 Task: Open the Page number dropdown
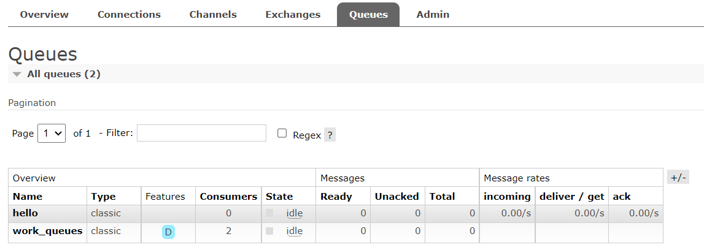52,134
